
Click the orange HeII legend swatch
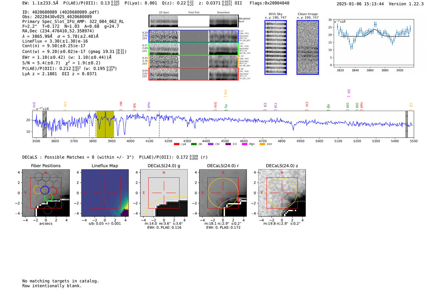click(x=262, y=144)
